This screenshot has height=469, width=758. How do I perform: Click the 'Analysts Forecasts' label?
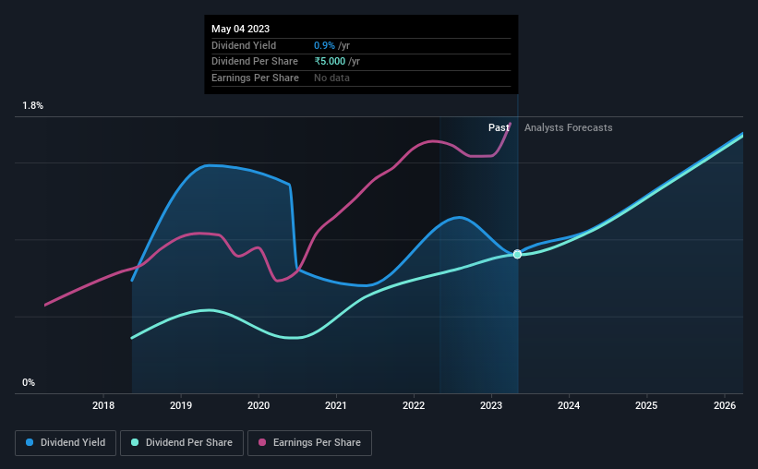coord(569,127)
